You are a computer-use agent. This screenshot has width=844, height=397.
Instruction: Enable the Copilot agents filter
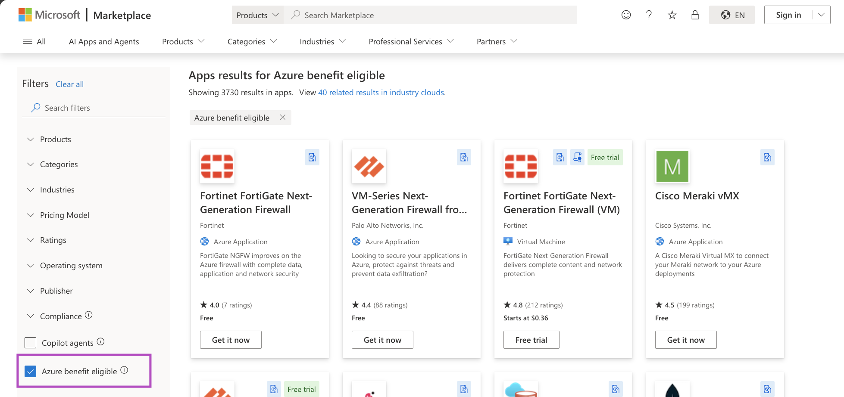coord(30,342)
